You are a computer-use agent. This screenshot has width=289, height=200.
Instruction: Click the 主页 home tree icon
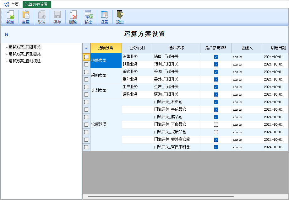(6, 5)
